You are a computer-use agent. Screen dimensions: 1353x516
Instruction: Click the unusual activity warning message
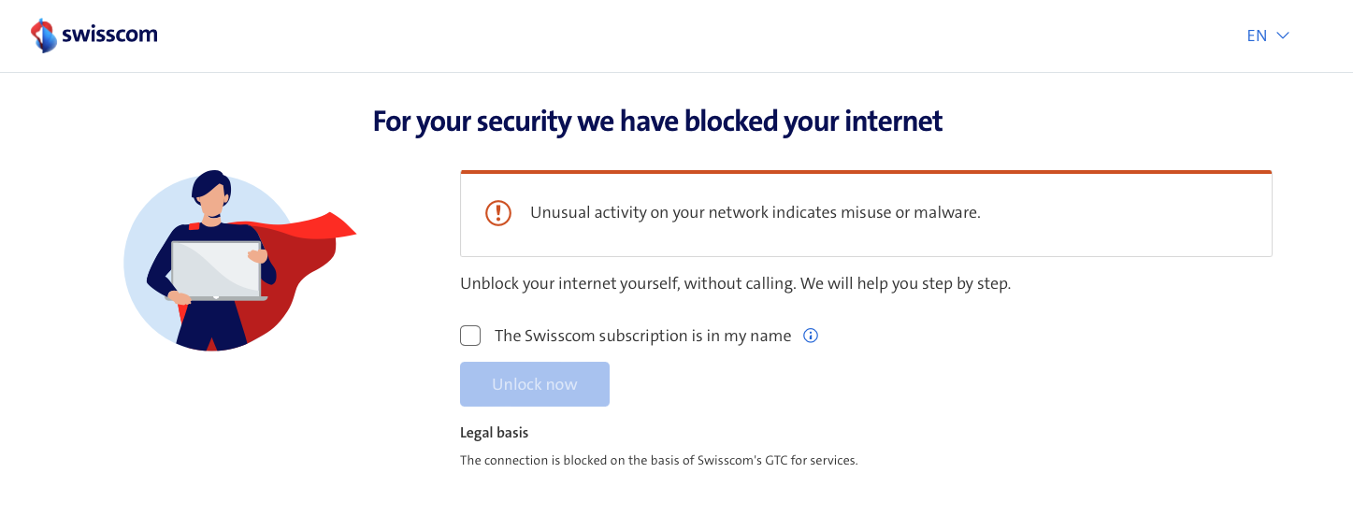click(755, 212)
